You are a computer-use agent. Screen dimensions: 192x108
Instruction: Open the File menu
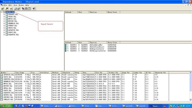(5, 5)
